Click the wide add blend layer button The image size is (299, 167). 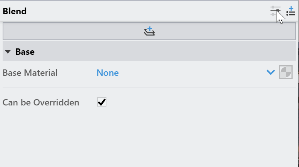tap(149, 31)
